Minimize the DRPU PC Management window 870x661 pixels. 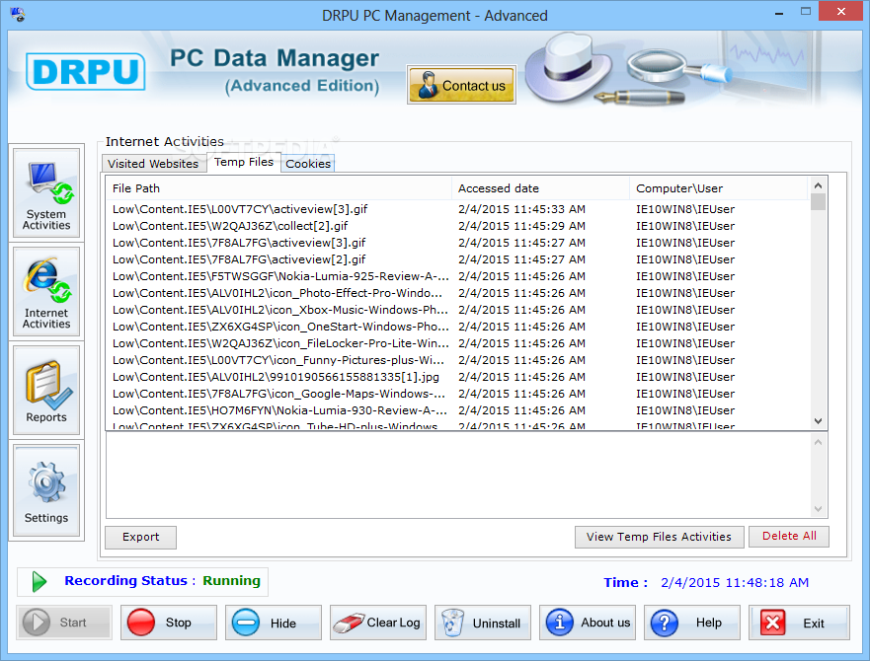779,12
